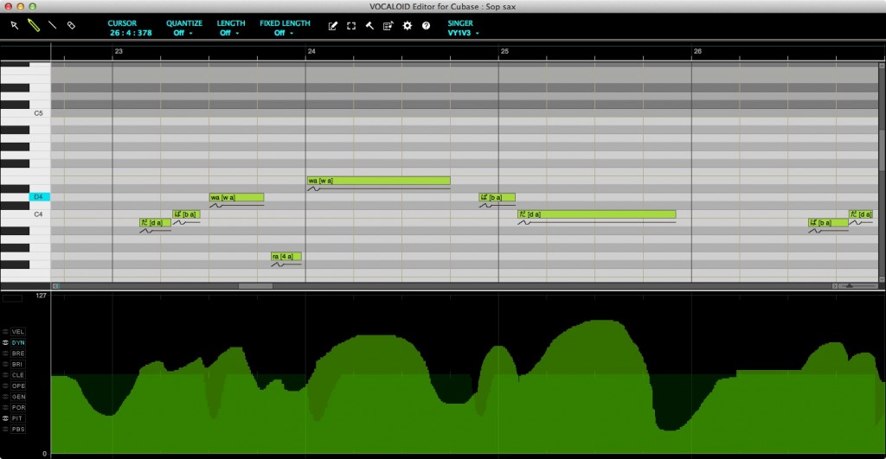Click down arrow of vertical scrollbar
The height and width of the screenshot is (459, 886).
[x=882, y=279]
